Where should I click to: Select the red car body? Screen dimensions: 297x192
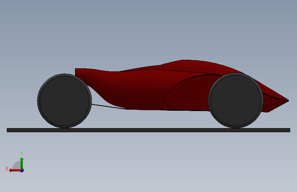click(x=144, y=89)
